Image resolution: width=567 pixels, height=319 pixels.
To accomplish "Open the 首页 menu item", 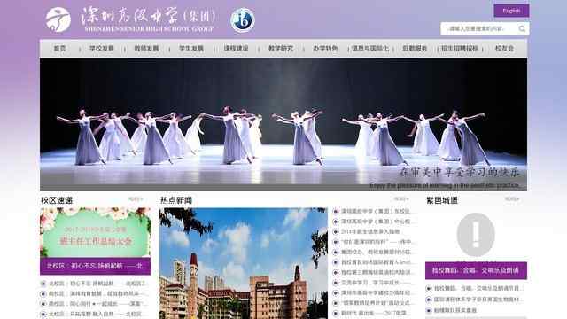I will pos(60,48).
